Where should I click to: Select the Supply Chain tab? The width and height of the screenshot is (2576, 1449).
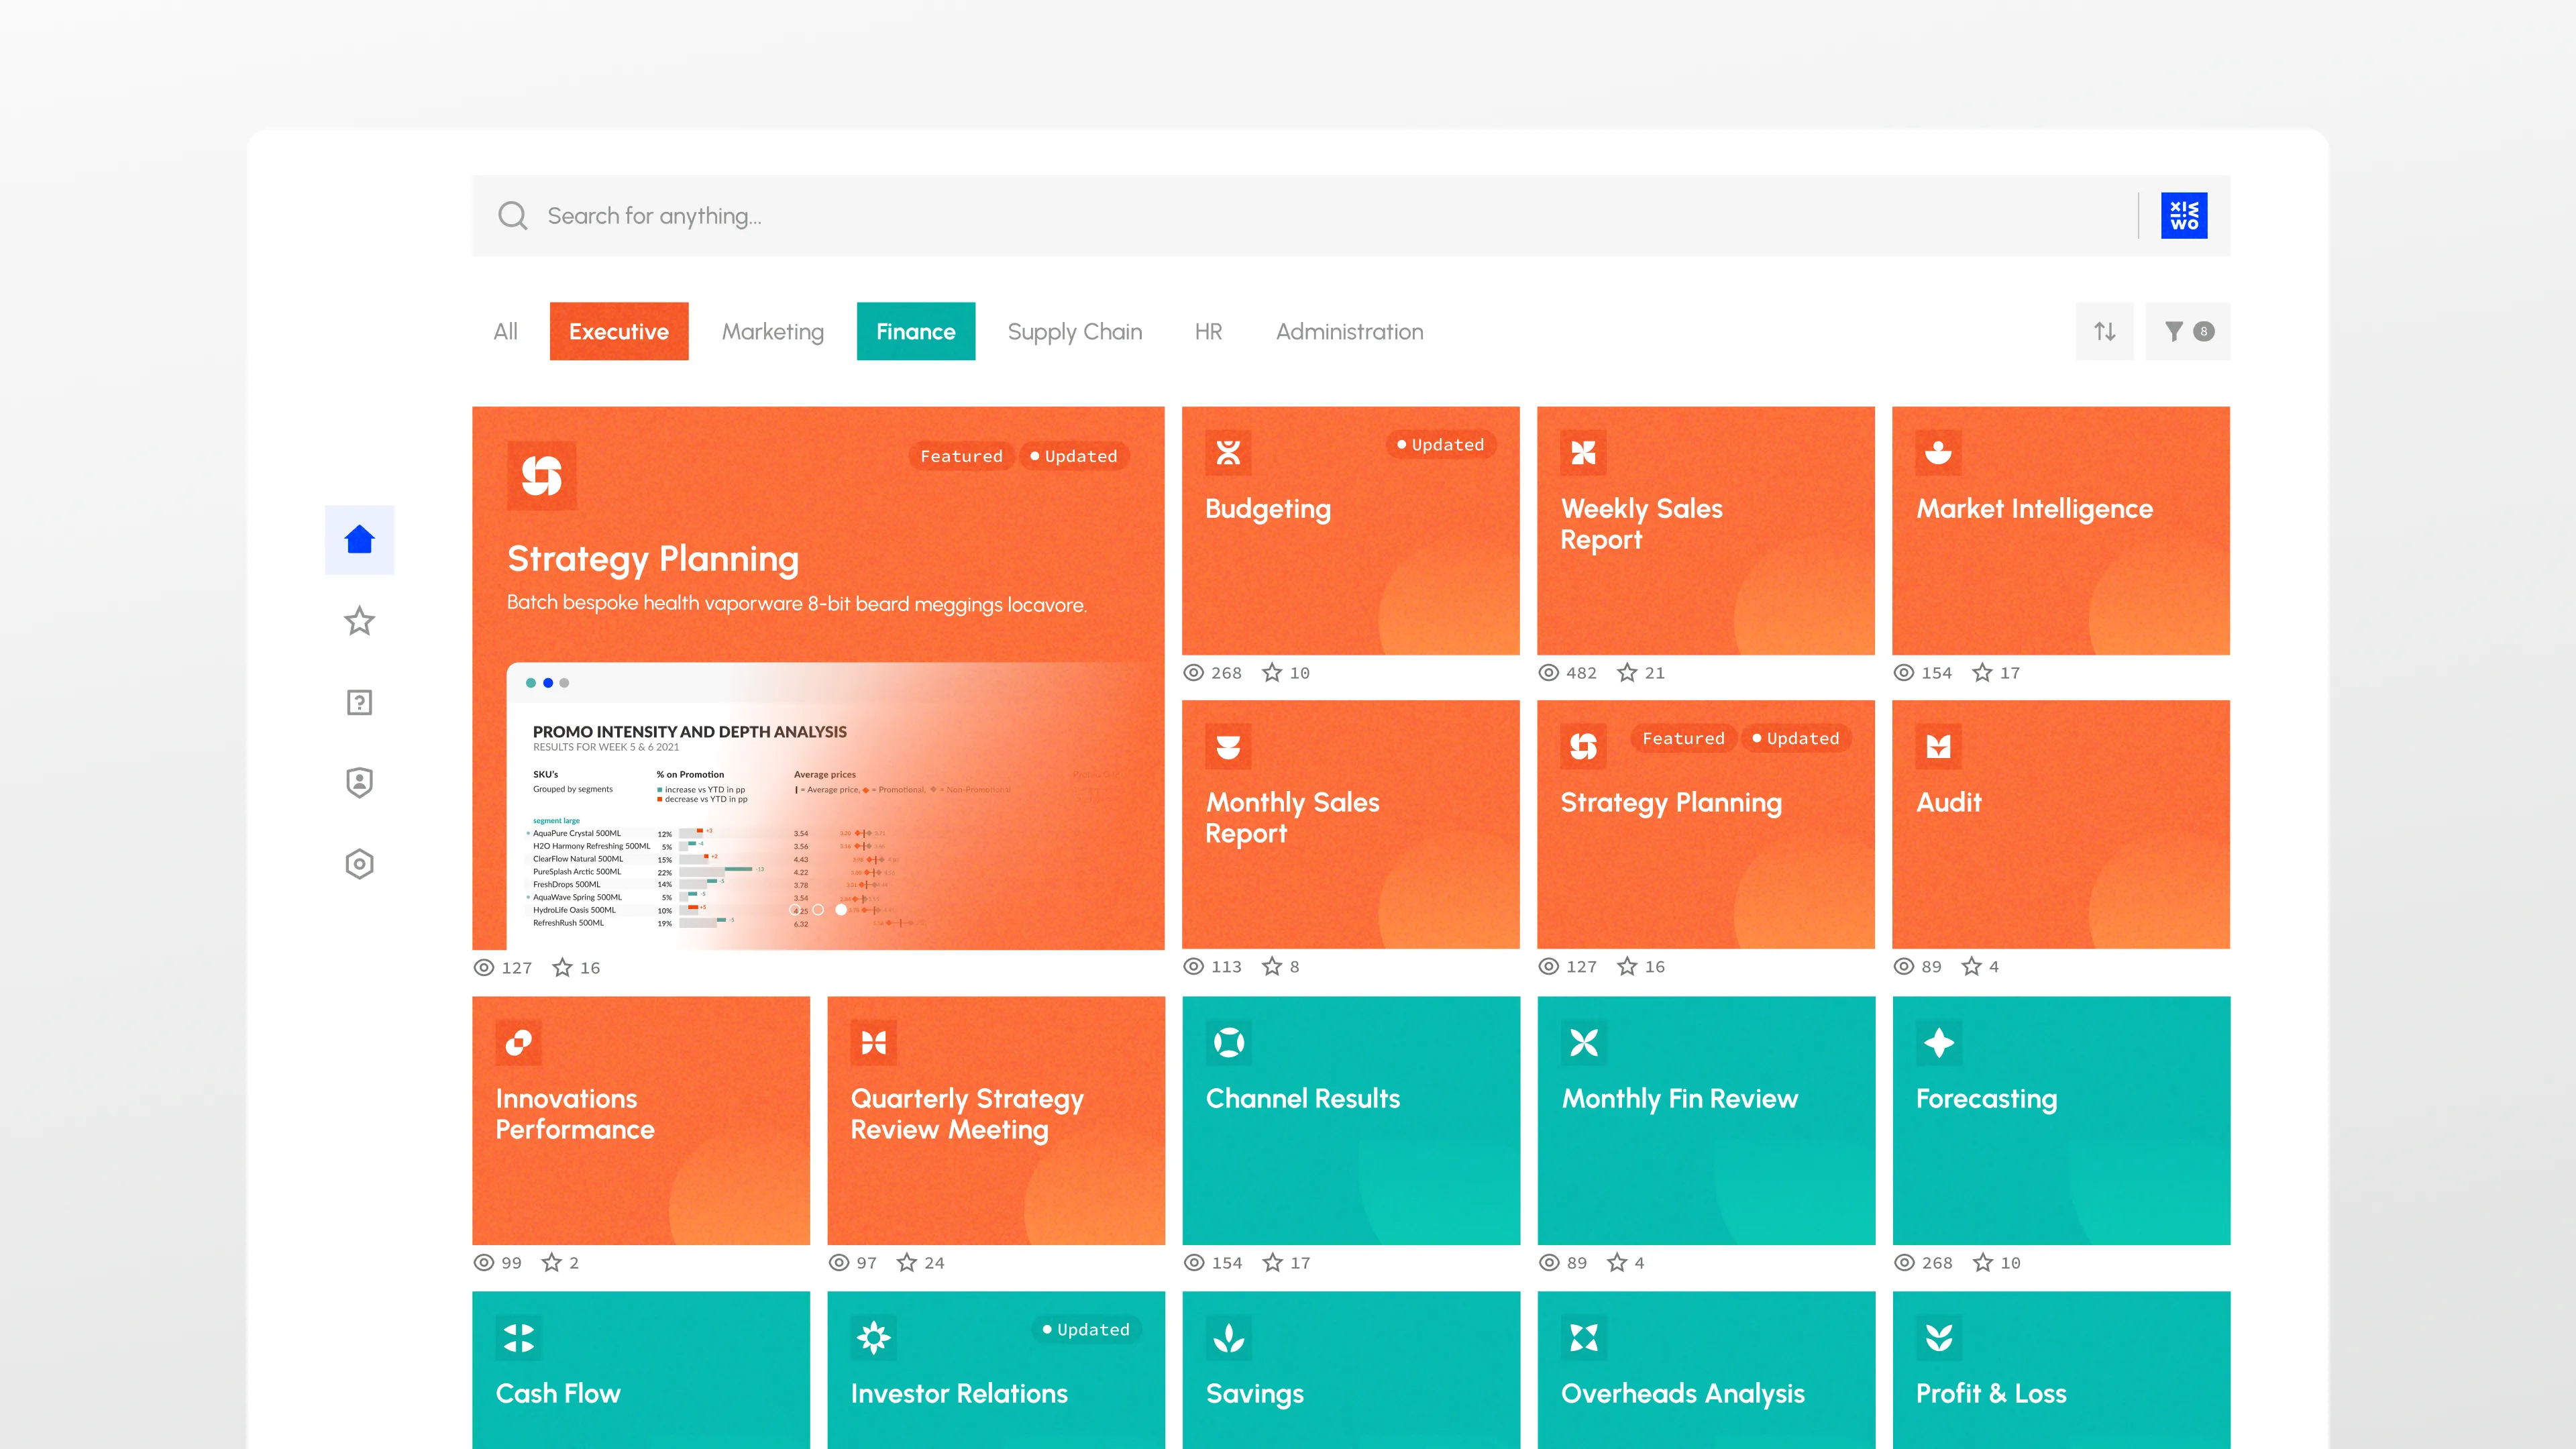pyautogui.click(x=1075, y=331)
